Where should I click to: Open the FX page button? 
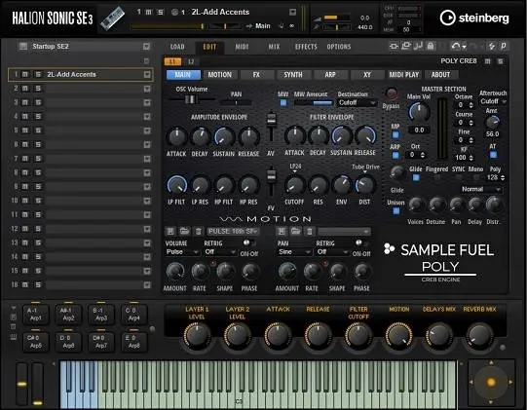tap(256, 75)
